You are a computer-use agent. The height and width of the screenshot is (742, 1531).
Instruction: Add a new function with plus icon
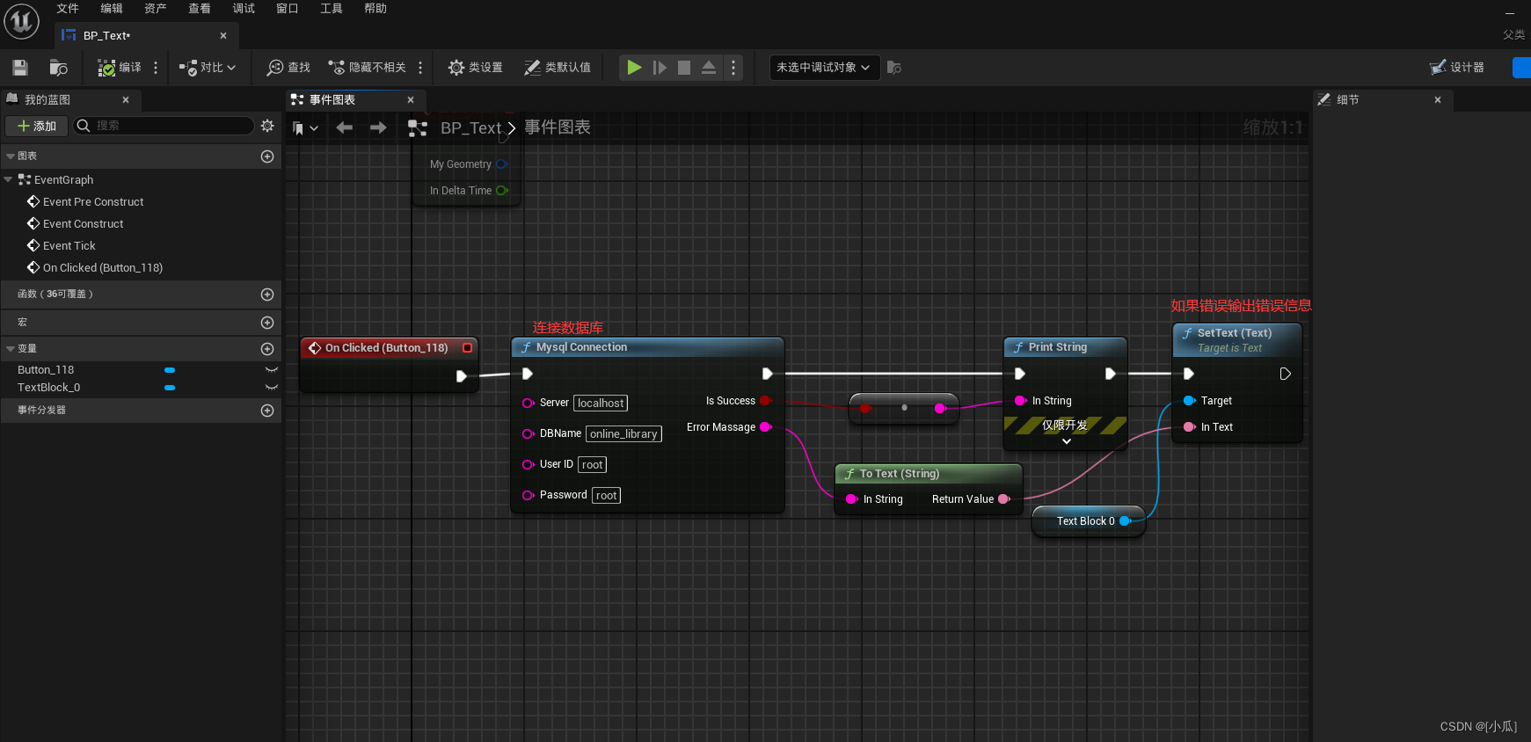click(267, 294)
